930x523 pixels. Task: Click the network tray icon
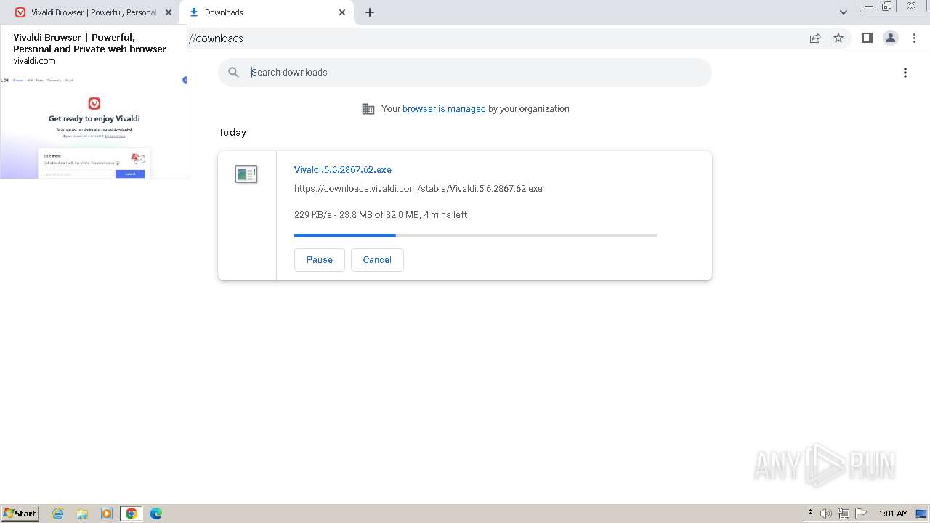coord(844,514)
